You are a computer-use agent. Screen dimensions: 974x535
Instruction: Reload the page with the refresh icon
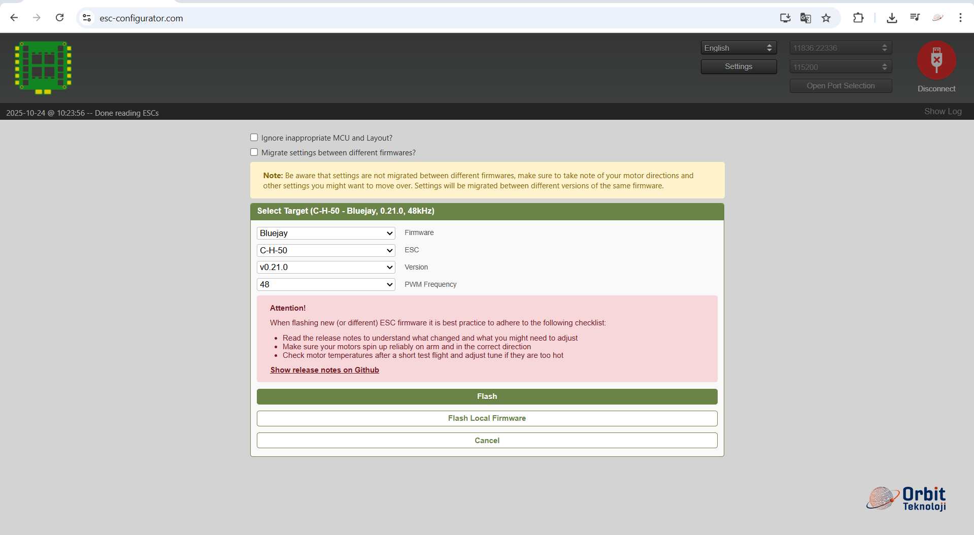click(60, 18)
